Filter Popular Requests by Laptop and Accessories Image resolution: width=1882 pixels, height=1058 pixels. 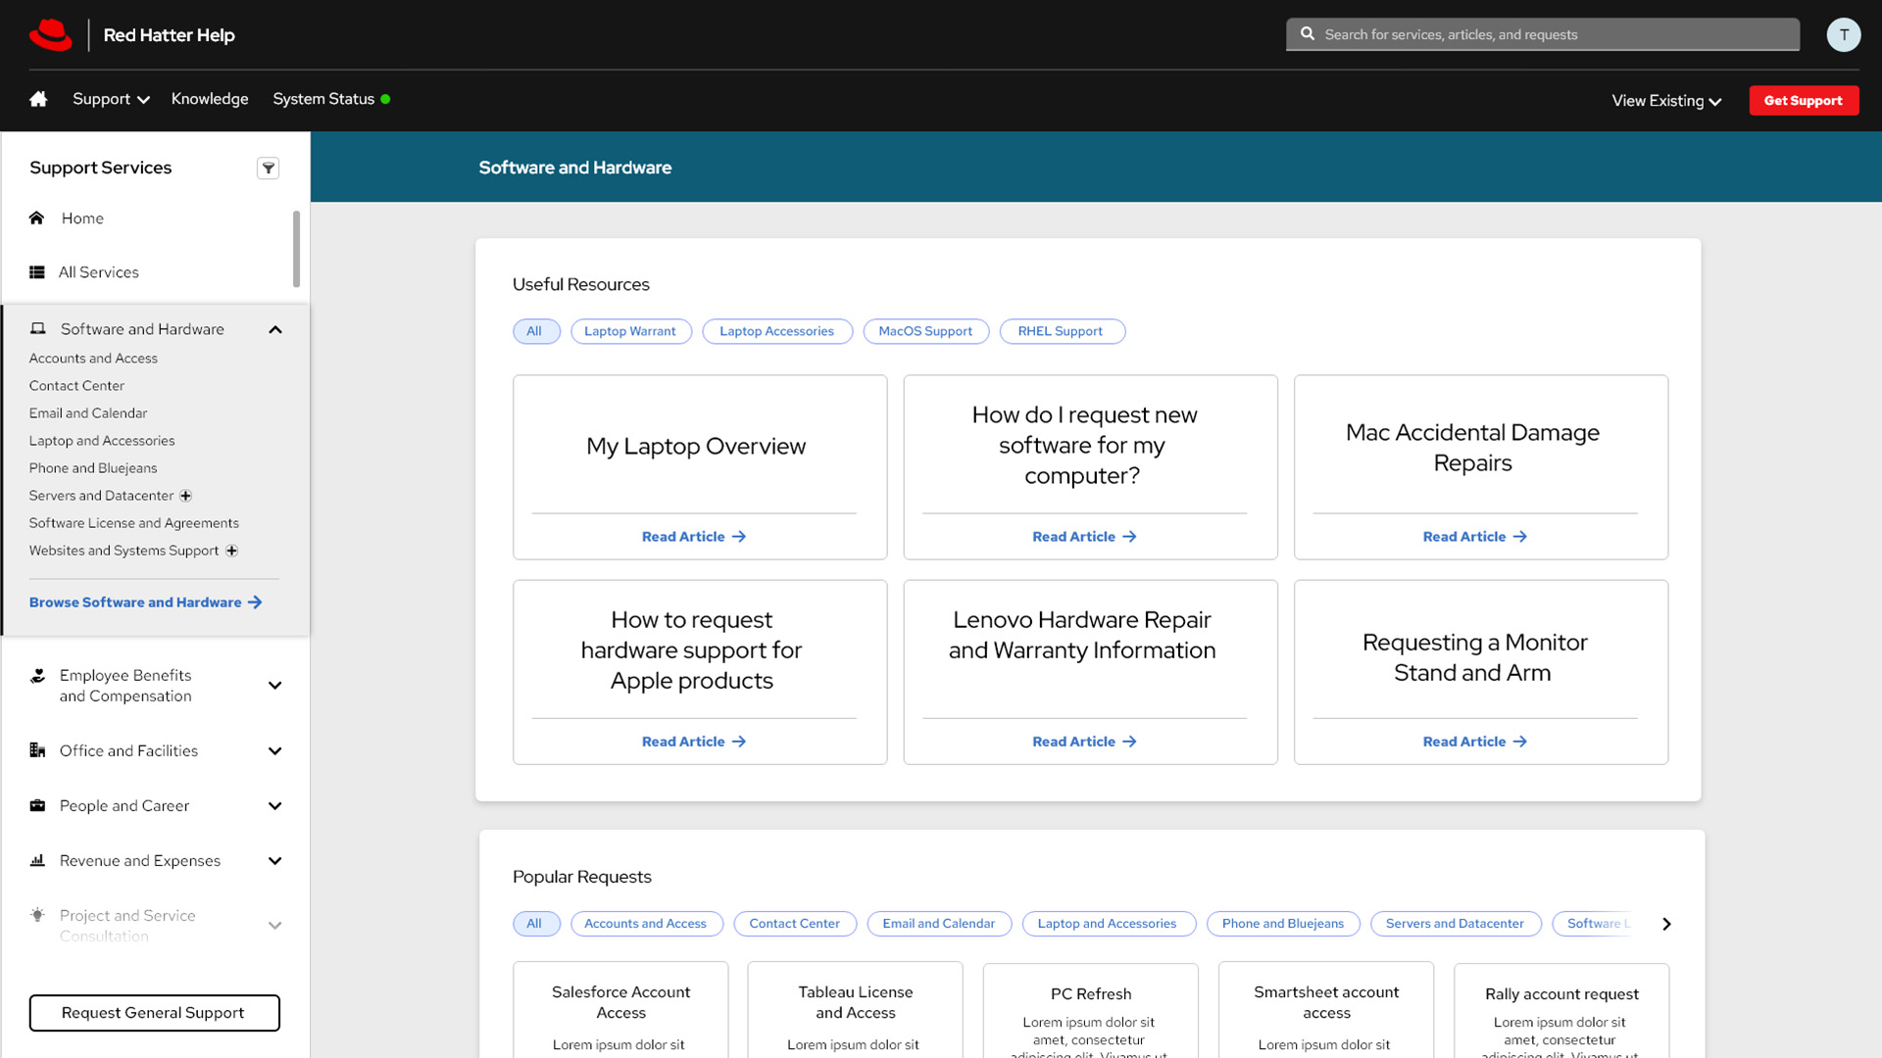click(x=1109, y=924)
